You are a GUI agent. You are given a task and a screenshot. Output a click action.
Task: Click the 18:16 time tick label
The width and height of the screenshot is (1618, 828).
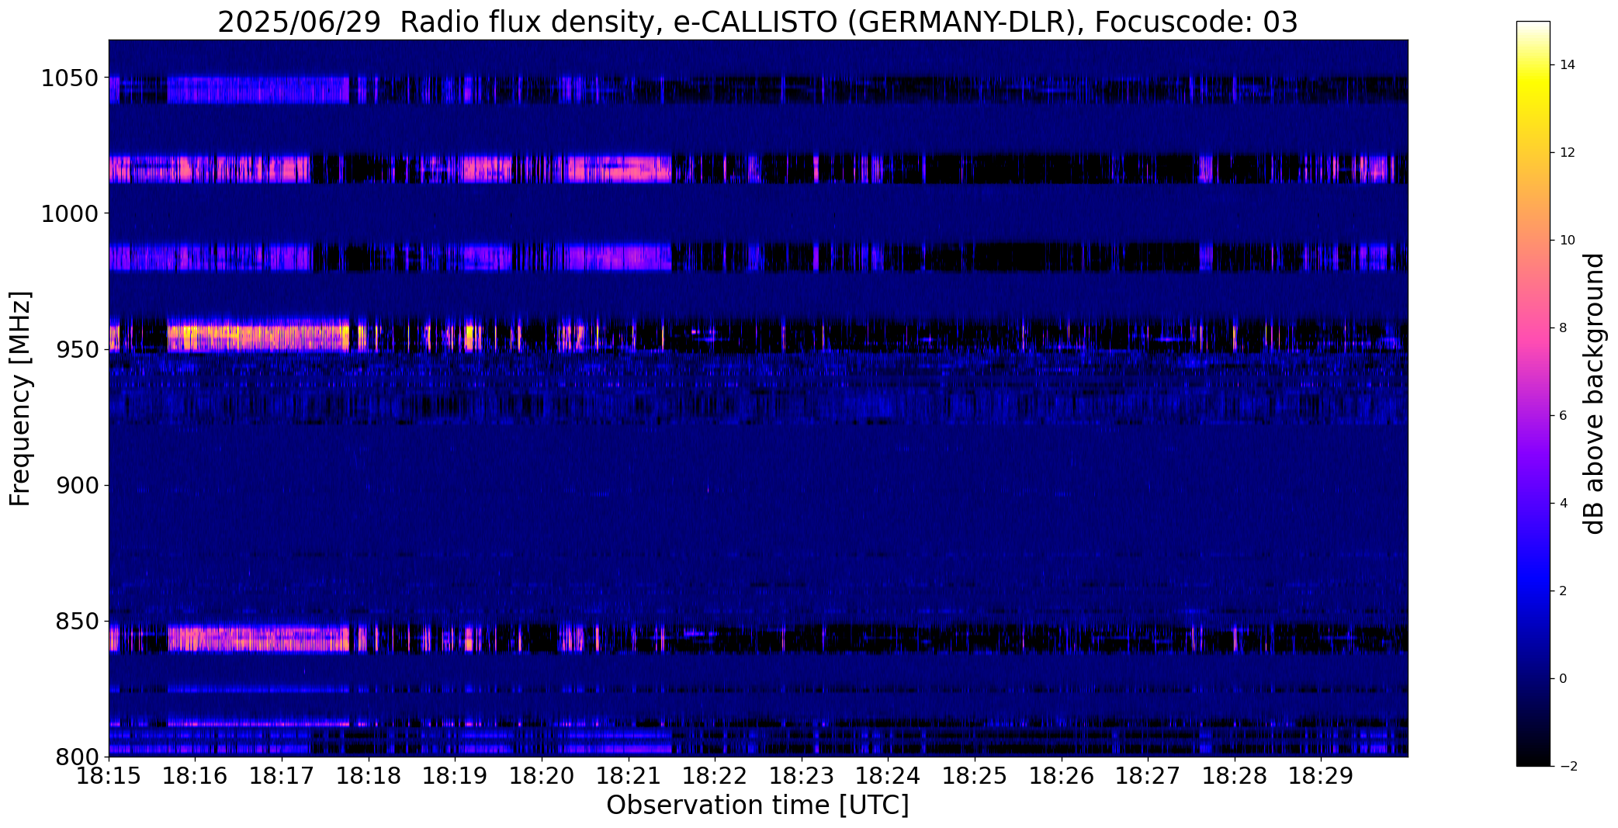click(x=196, y=776)
